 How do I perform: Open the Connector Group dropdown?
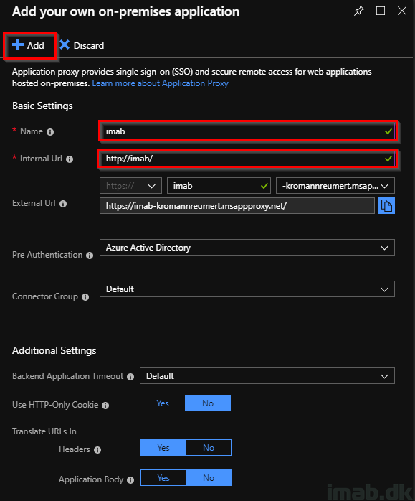pyautogui.click(x=247, y=289)
